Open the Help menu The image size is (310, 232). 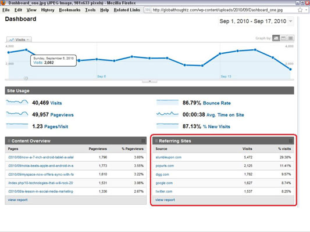tap(104, 10)
